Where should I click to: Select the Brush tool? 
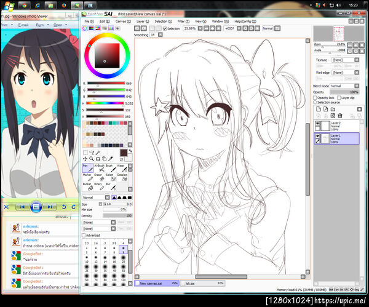[x=111, y=168]
